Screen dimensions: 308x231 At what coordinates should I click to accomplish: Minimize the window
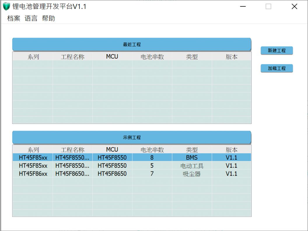pos(243,6)
